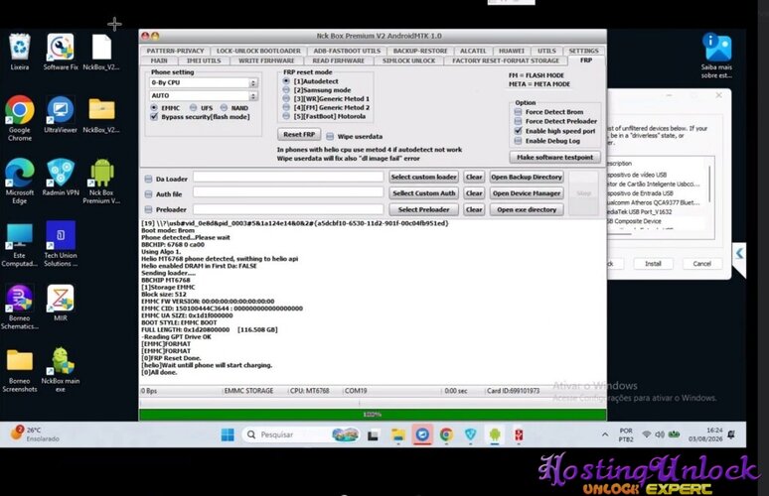This screenshot has width=769, height=496.
Task: Click the green Android taskbar icon
Action: tap(495, 434)
